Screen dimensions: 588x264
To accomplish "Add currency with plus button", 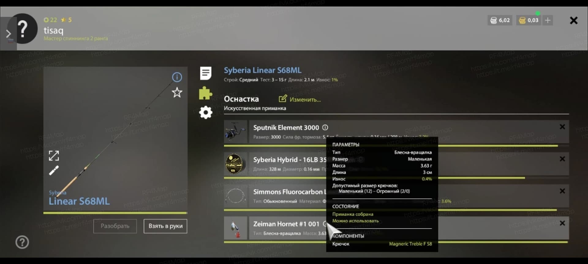I will [x=548, y=20].
